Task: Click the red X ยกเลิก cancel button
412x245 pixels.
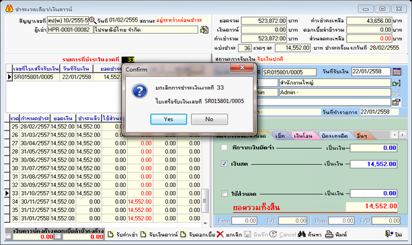Action: click(x=229, y=234)
